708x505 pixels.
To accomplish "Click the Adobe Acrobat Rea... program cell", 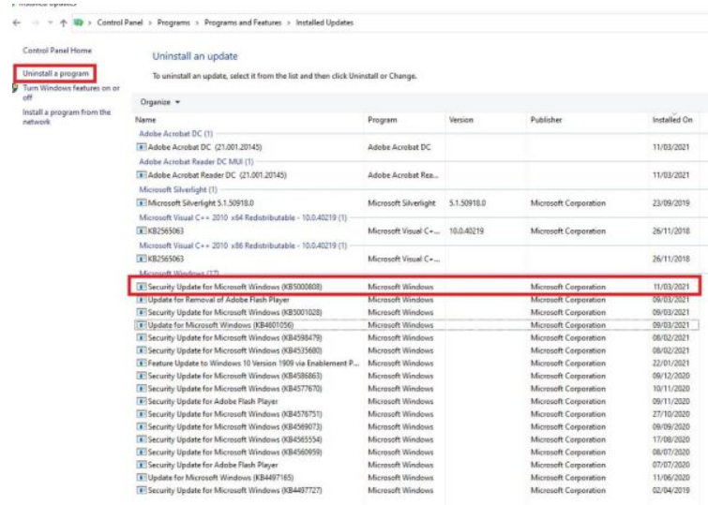I will click(403, 175).
